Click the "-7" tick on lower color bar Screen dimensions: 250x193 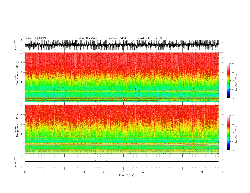tap(233, 150)
